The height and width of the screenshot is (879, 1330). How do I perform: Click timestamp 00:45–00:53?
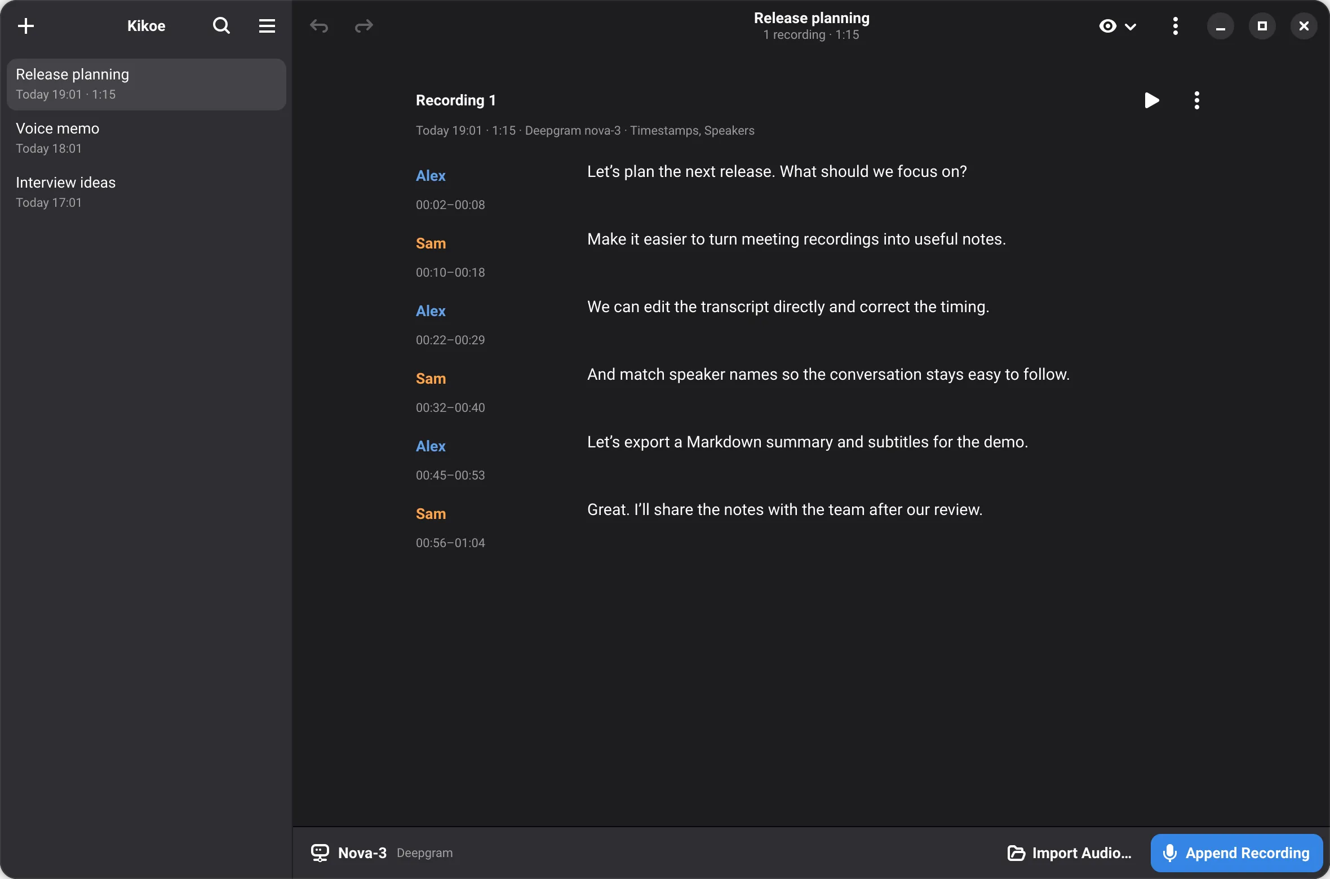(x=450, y=475)
